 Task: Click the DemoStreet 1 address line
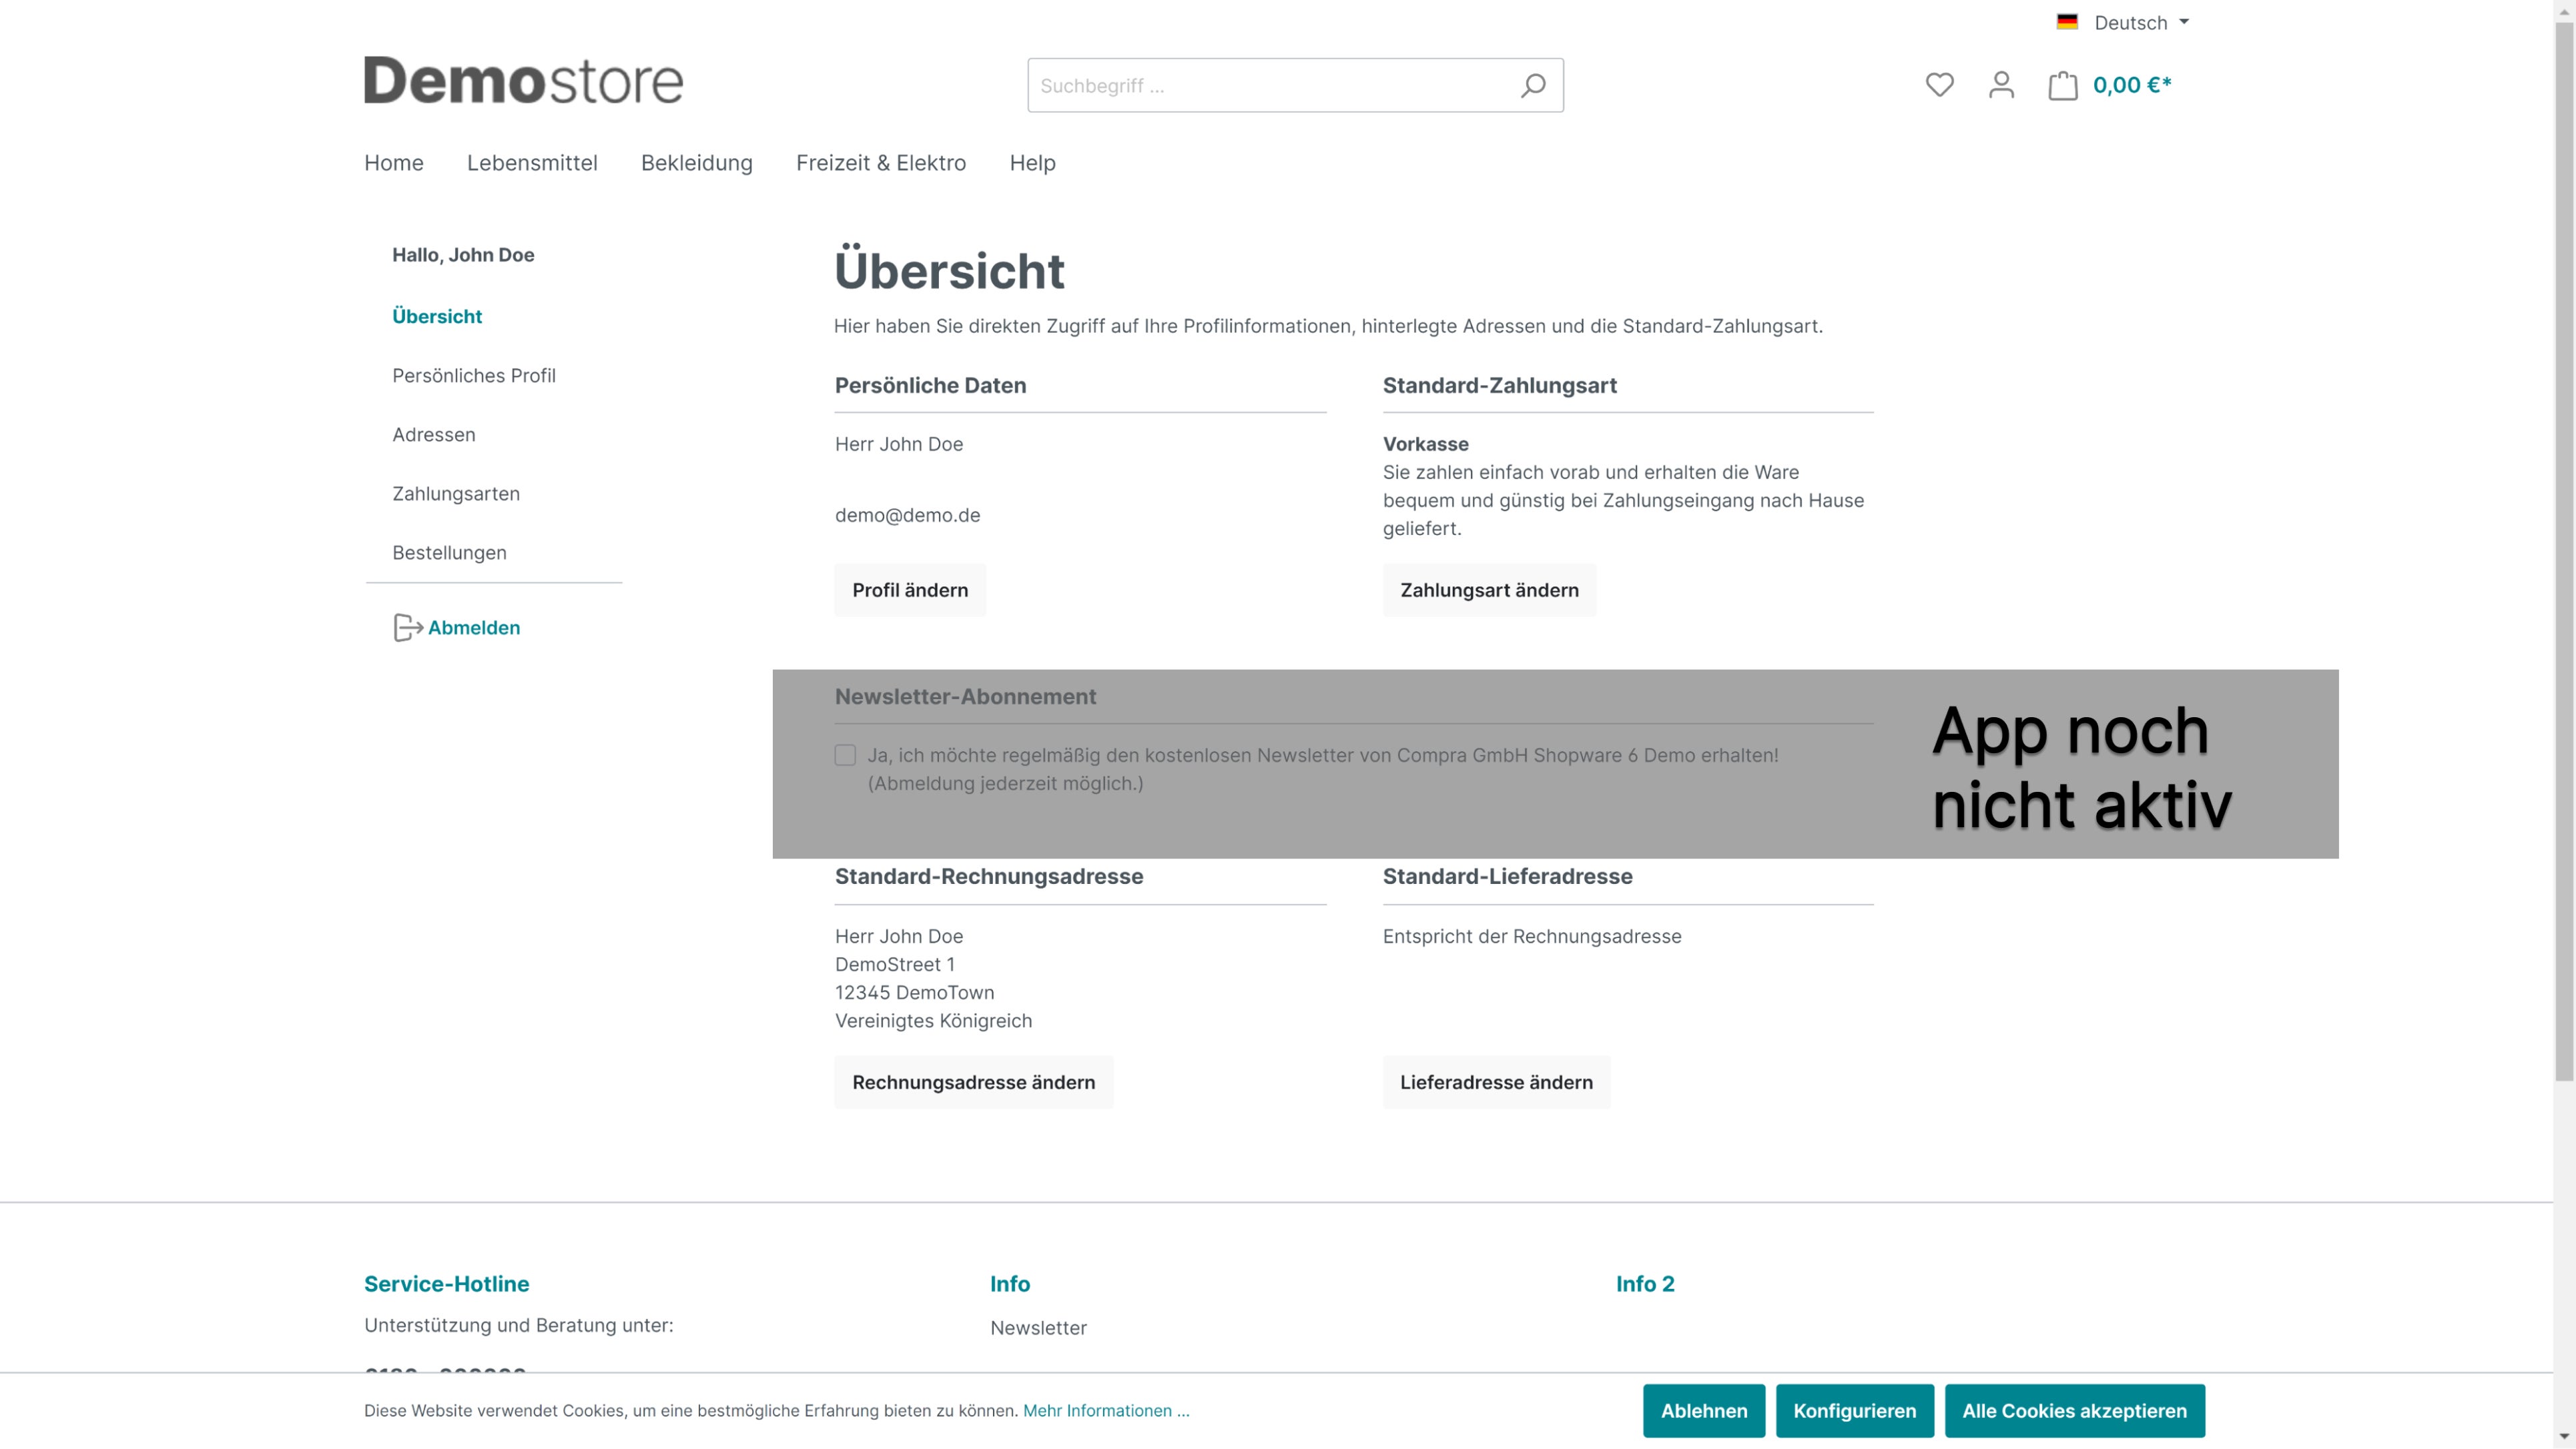[894, 965]
